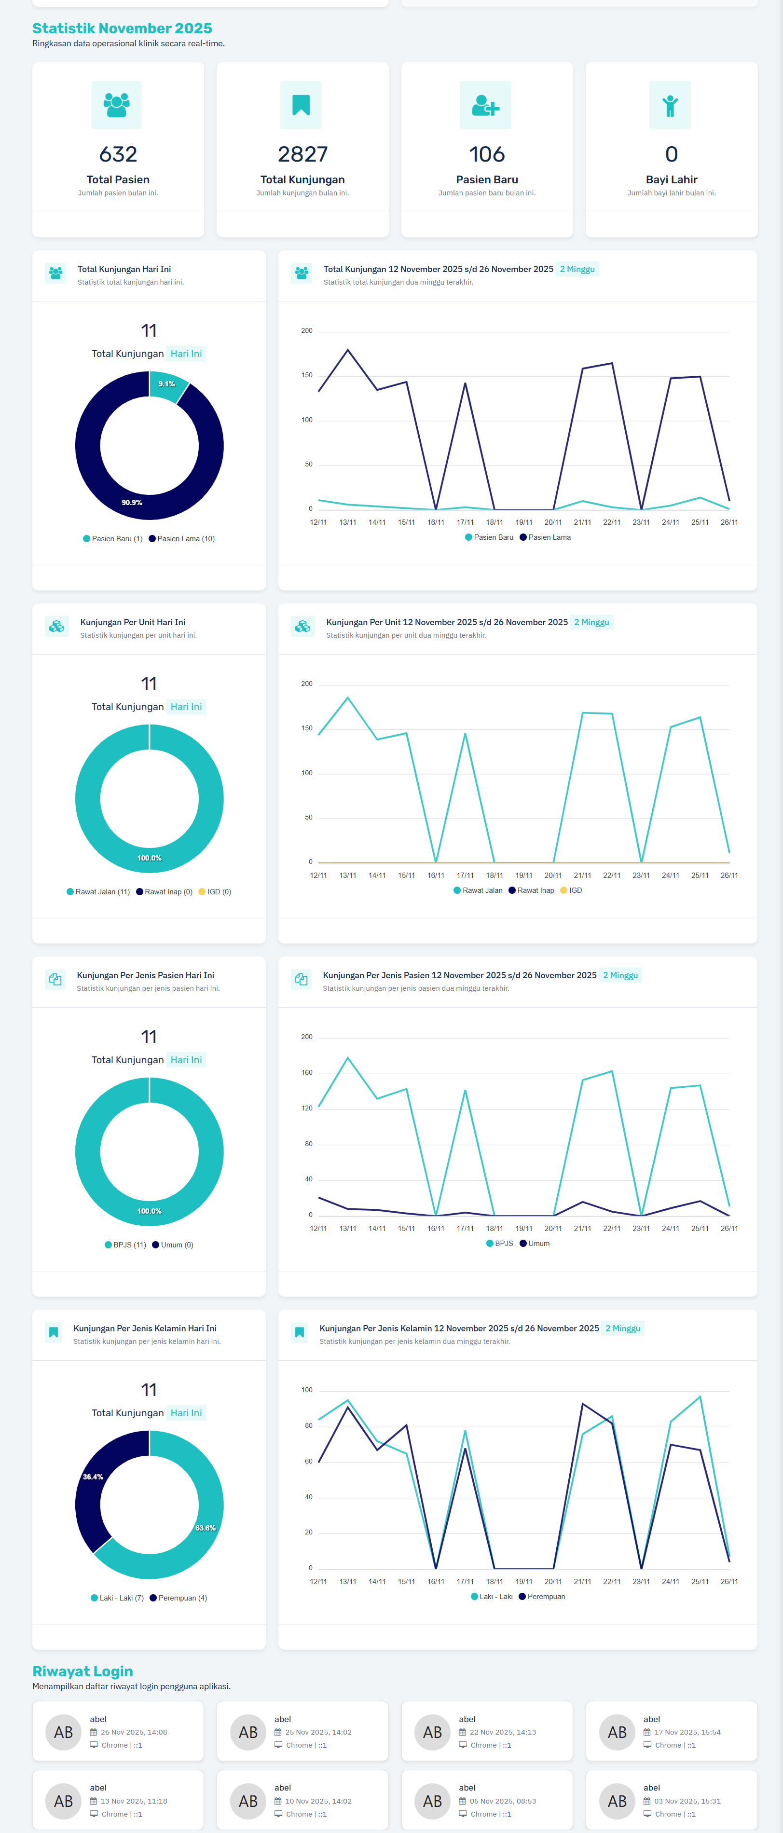Click the Bayi Lahir baby icon
Screen dimensions: 783x1833
coord(670,105)
